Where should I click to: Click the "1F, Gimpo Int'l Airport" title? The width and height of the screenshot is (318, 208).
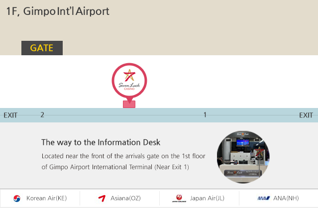57,11
